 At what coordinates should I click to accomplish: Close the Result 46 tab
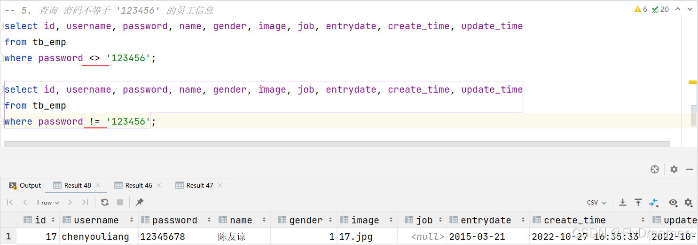point(159,185)
